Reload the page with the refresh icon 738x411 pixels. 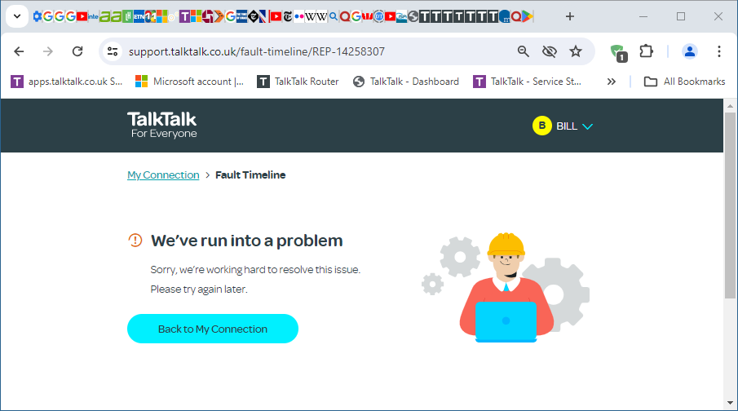pos(77,51)
